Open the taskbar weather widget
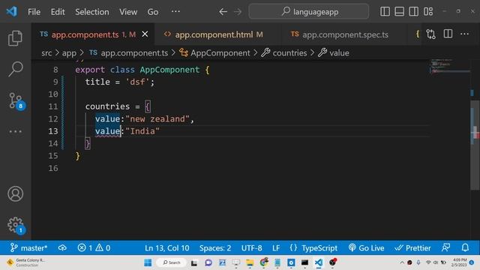 (x=26, y=262)
